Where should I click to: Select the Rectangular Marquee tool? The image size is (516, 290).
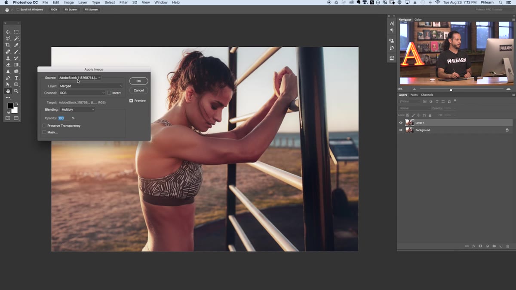coord(16,32)
